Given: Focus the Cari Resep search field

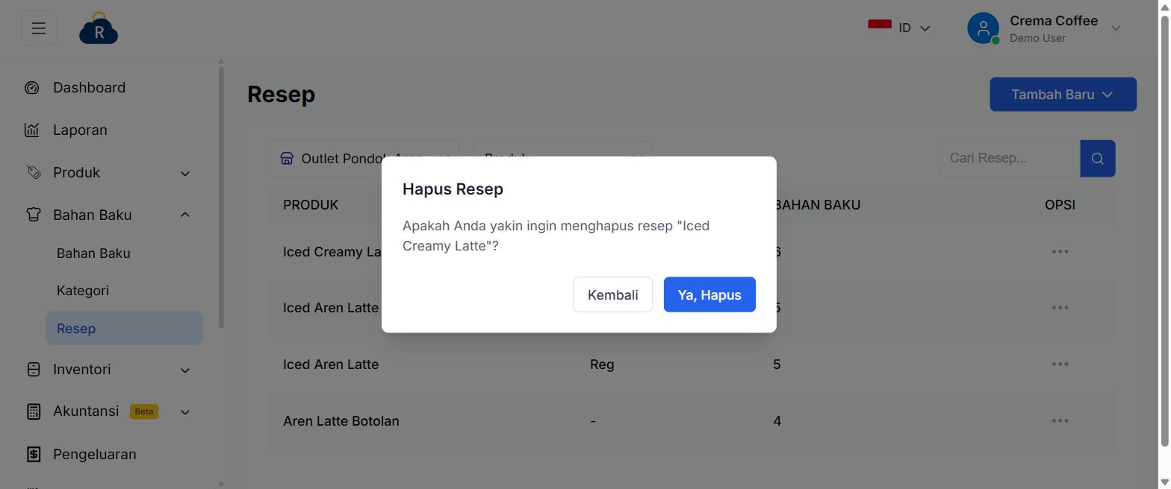Looking at the screenshot, I should (1009, 158).
